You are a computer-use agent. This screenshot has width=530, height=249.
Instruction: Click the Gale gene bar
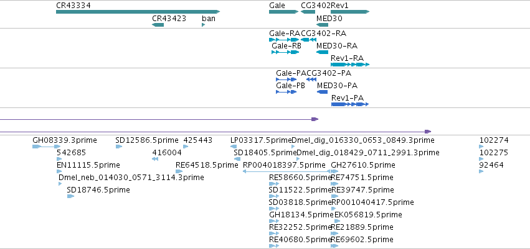click(283, 12)
